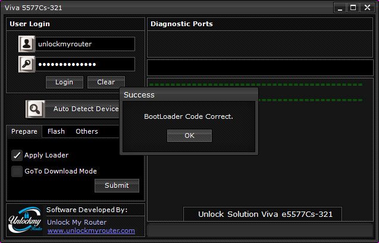The height and width of the screenshot is (243, 379).
Task: Toggle the Apply Loader checkbox
Action: point(17,155)
